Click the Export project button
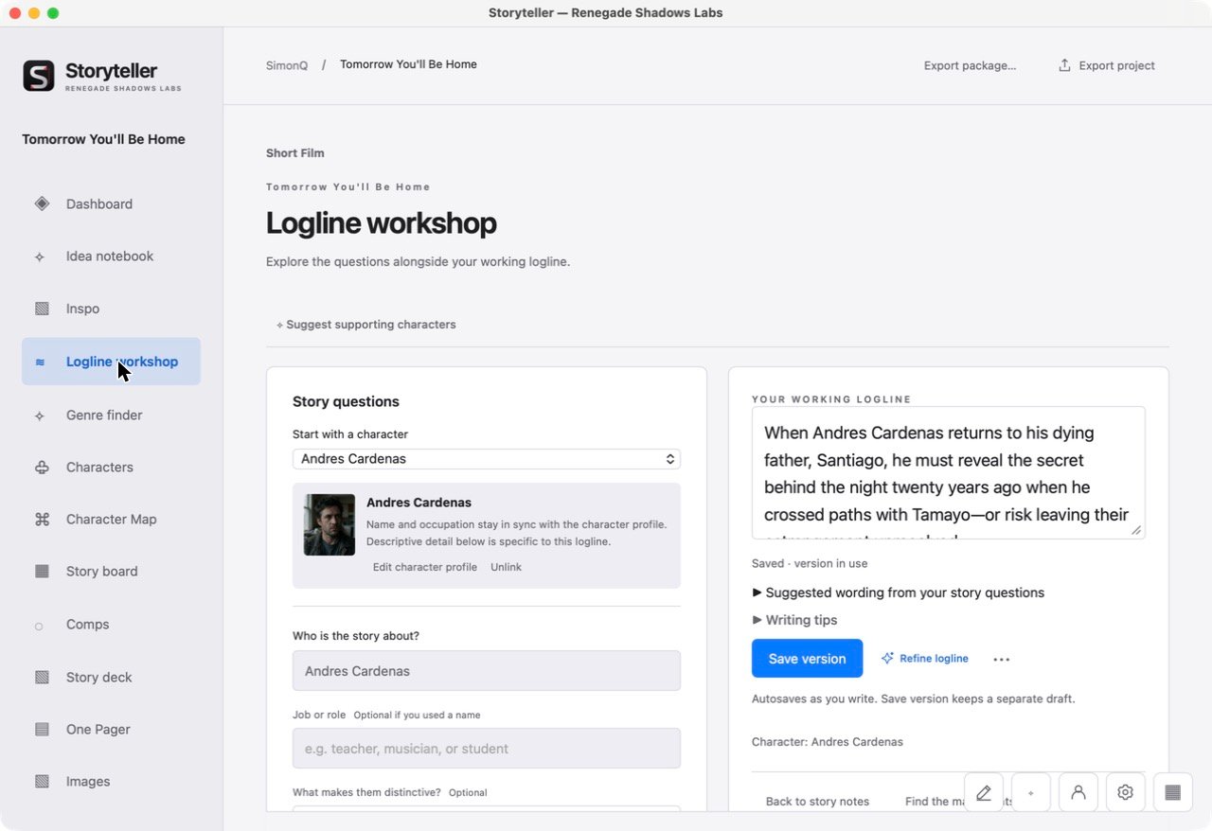Screen dimensions: 1212x831 click(1106, 65)
